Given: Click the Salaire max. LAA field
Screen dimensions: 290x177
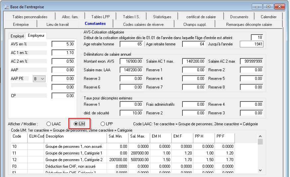Looking at the screenshot, I should click(x=131, y=70).
